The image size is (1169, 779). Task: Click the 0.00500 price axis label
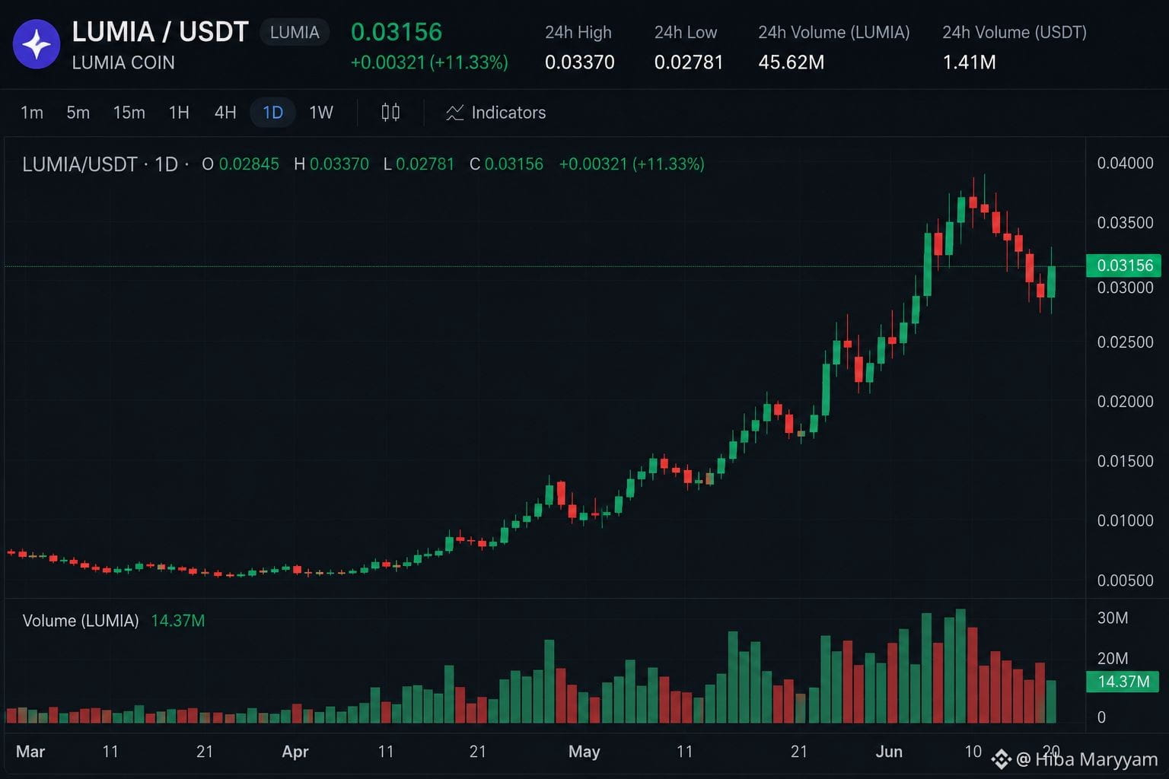pos(1125,580)
